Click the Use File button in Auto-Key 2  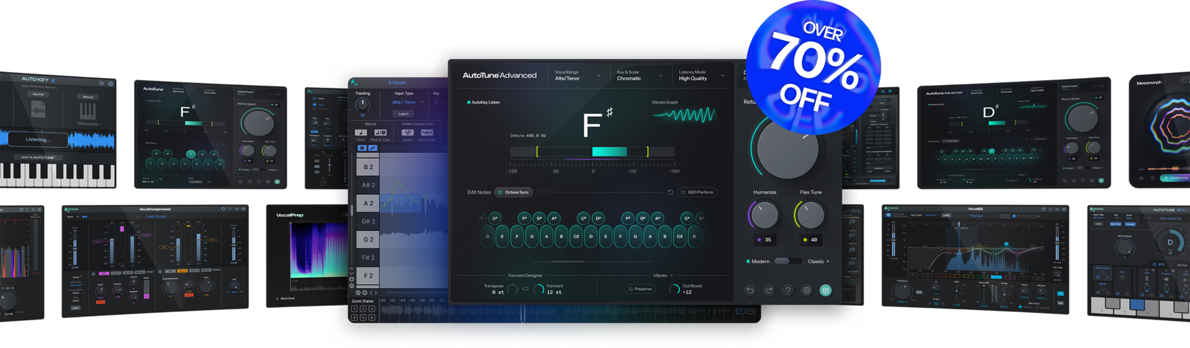pos(38,94)
